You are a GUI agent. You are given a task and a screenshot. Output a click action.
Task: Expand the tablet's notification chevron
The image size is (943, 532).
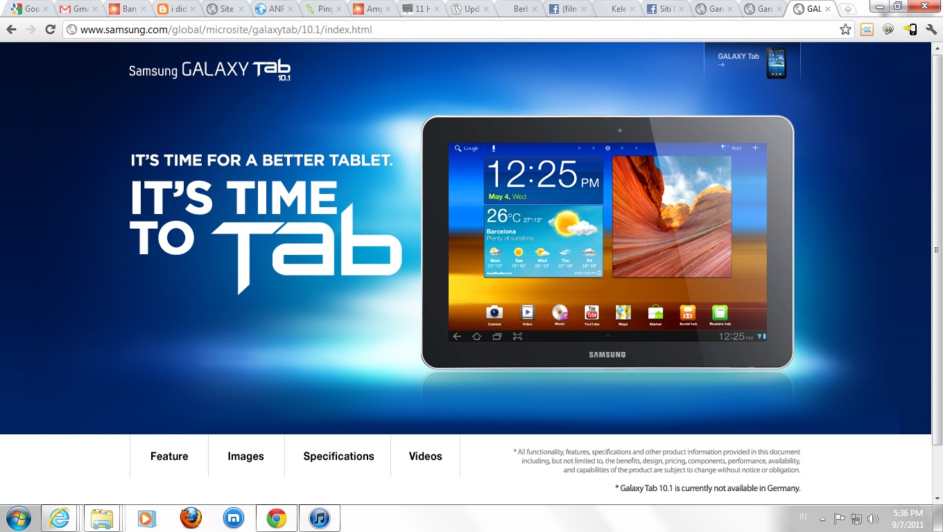(x=607, y=335)
